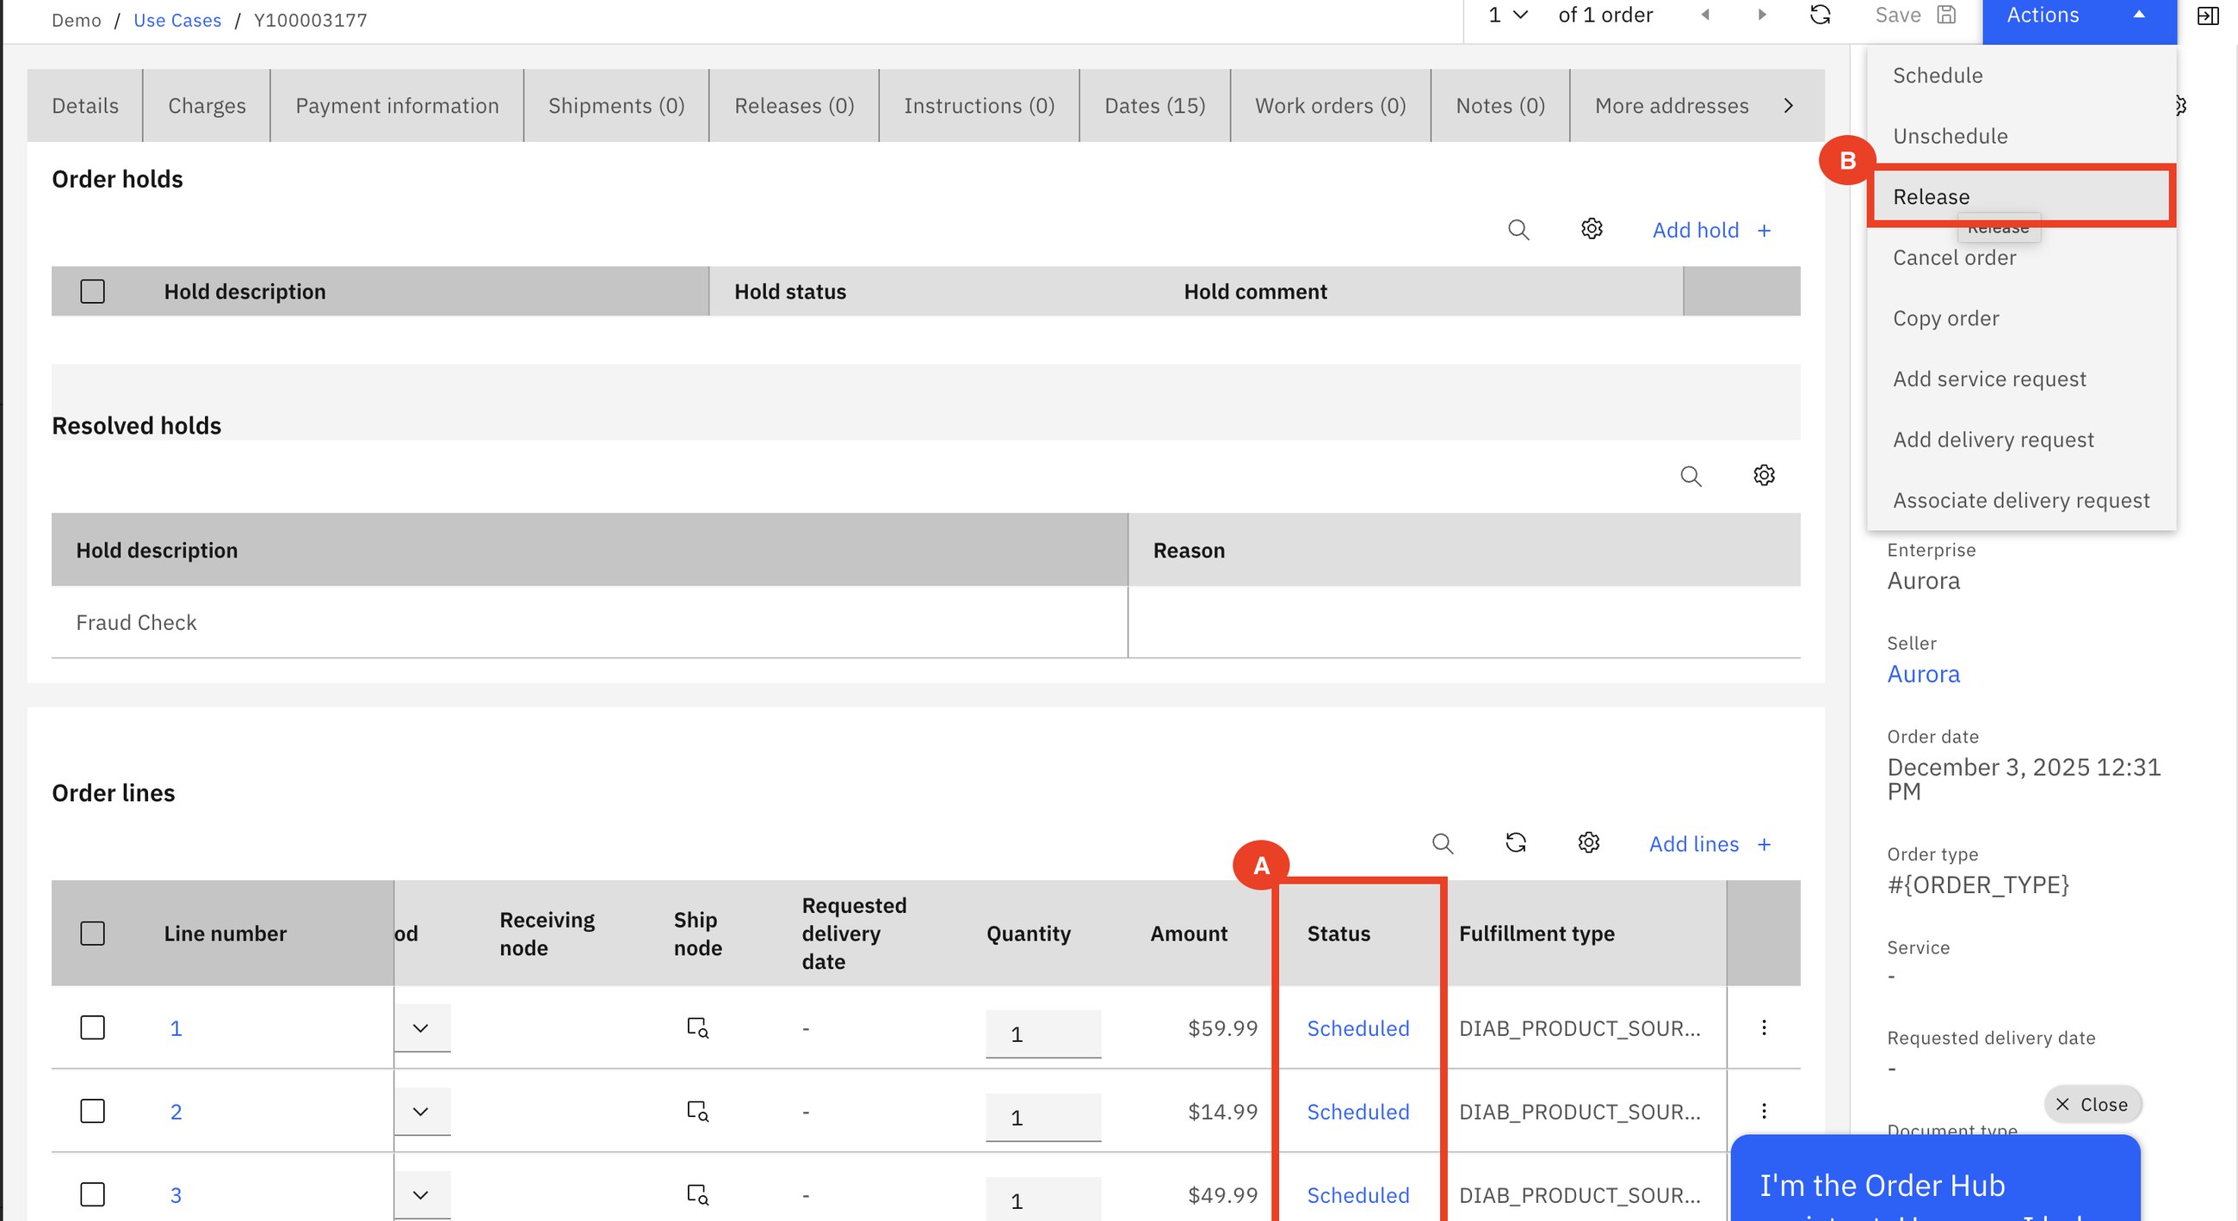2238x1221 pixels.
Task: Open order line number 2 link
Action: (176, 1112)
